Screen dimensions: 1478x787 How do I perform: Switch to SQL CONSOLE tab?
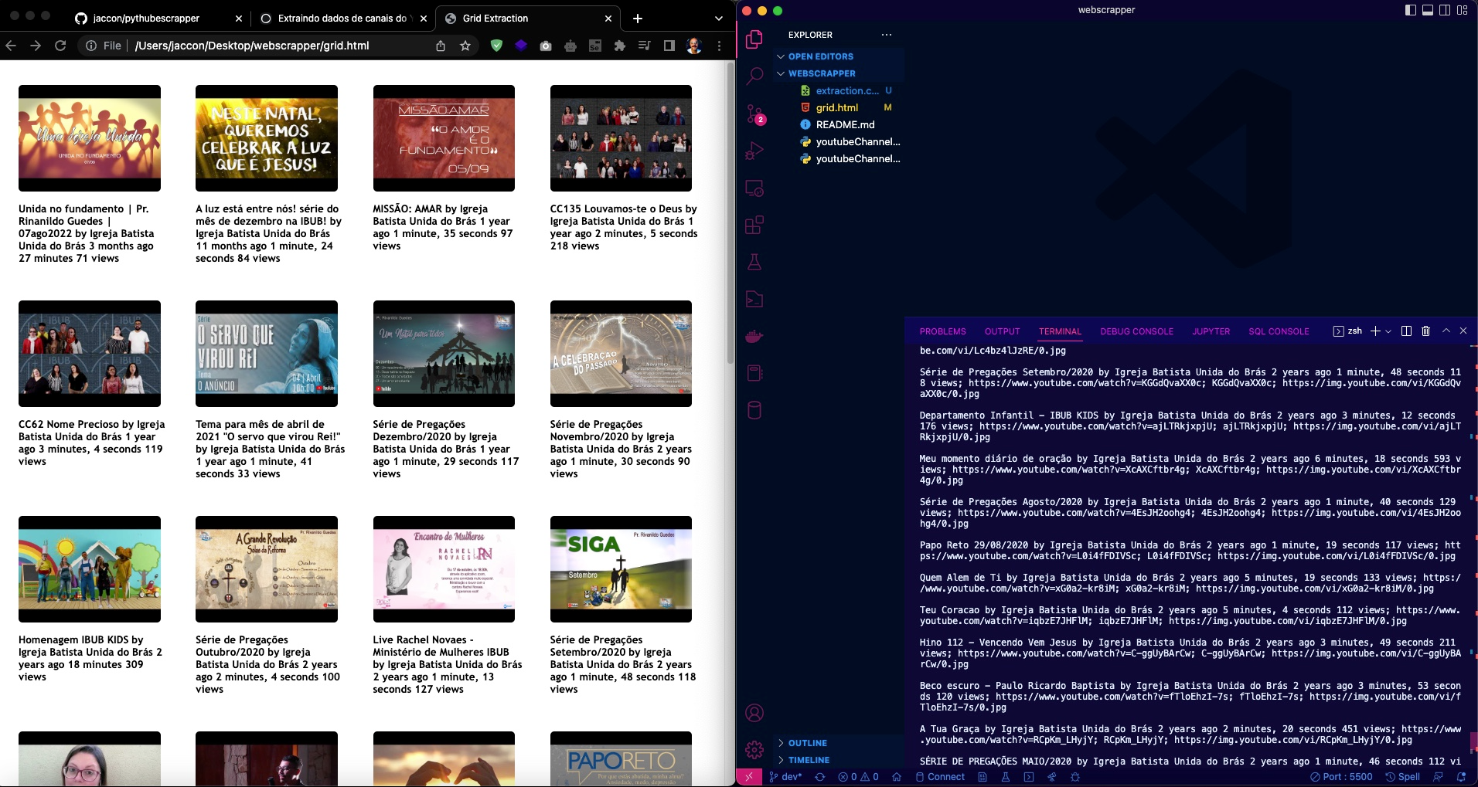[x=1279, y=331]
